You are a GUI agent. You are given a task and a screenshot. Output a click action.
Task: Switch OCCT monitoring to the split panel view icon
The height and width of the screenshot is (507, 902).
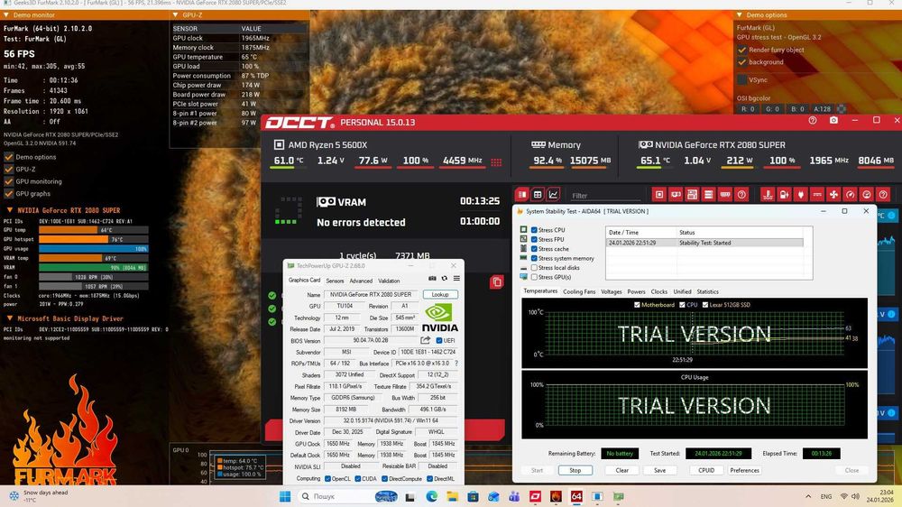coord(521,195)
